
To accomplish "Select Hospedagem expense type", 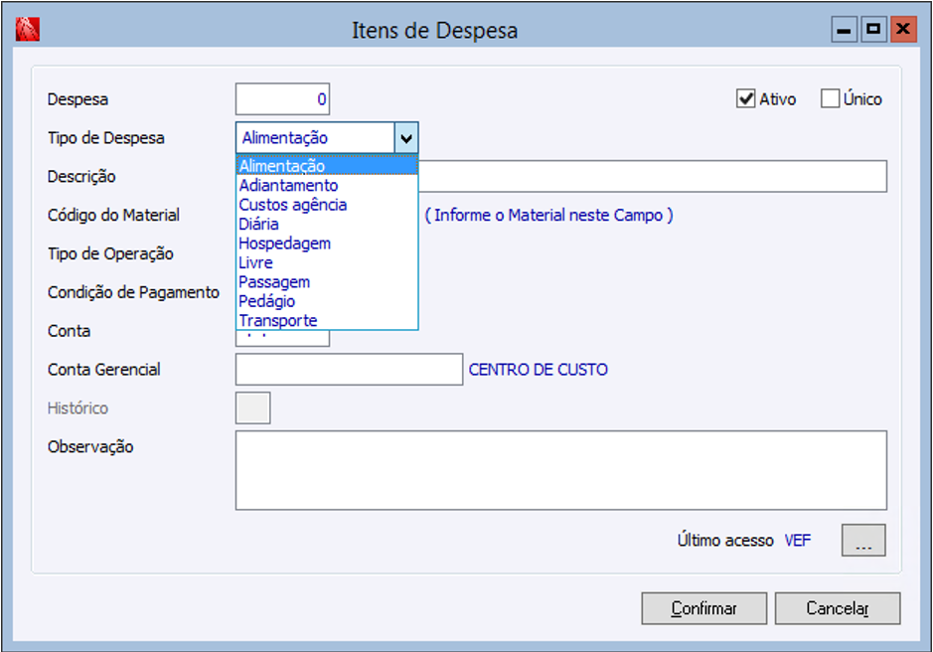I will pos(285,244).
